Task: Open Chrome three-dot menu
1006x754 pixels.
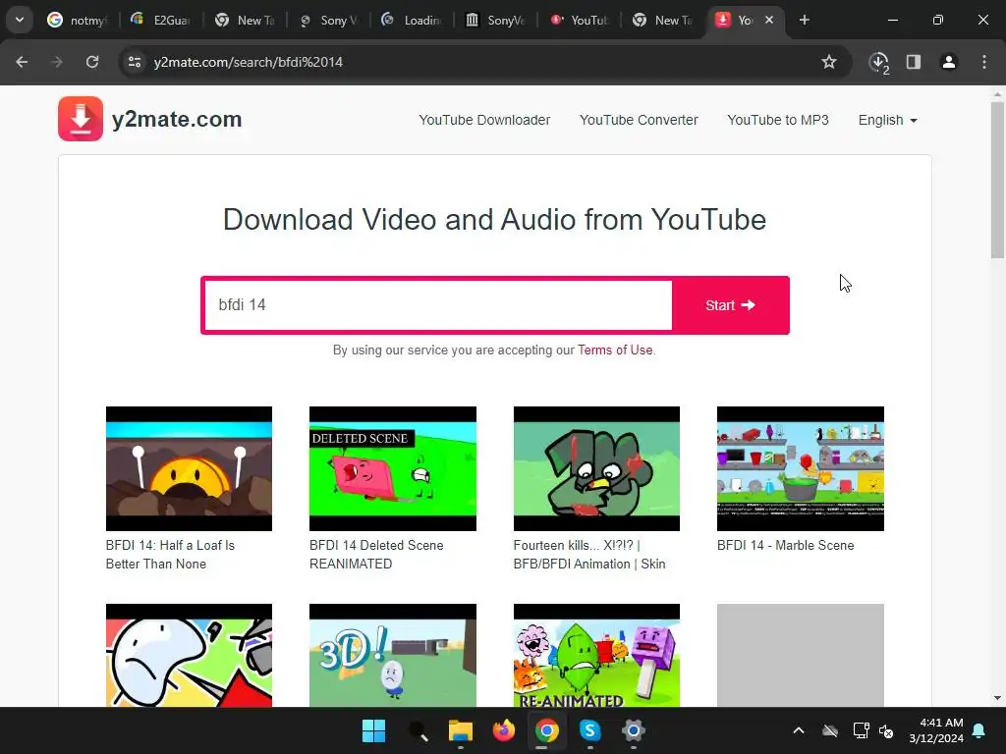Action: tap(984, 62)
